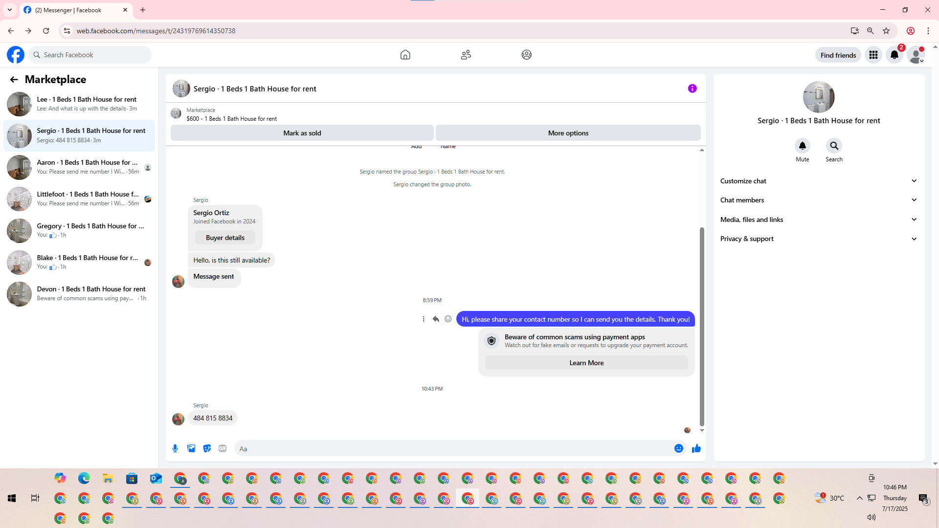Open the Groups icon in top navigation

(x=527, y=55)
